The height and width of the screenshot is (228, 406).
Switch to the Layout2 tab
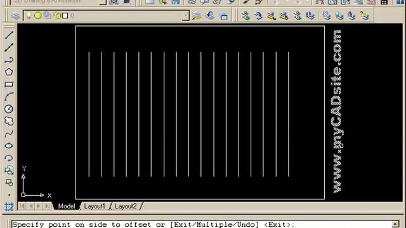pos(126,206)
